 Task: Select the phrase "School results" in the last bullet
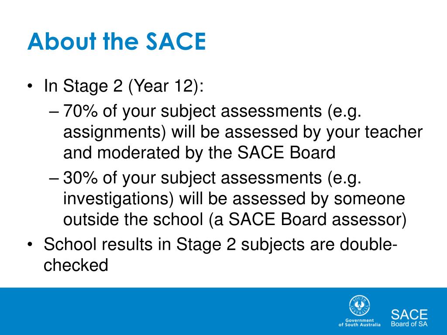point(98,244)
